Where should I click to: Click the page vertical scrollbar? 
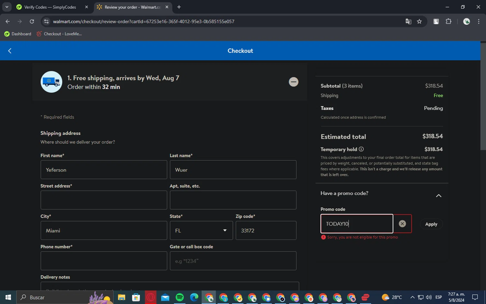(x=483, y=97)
